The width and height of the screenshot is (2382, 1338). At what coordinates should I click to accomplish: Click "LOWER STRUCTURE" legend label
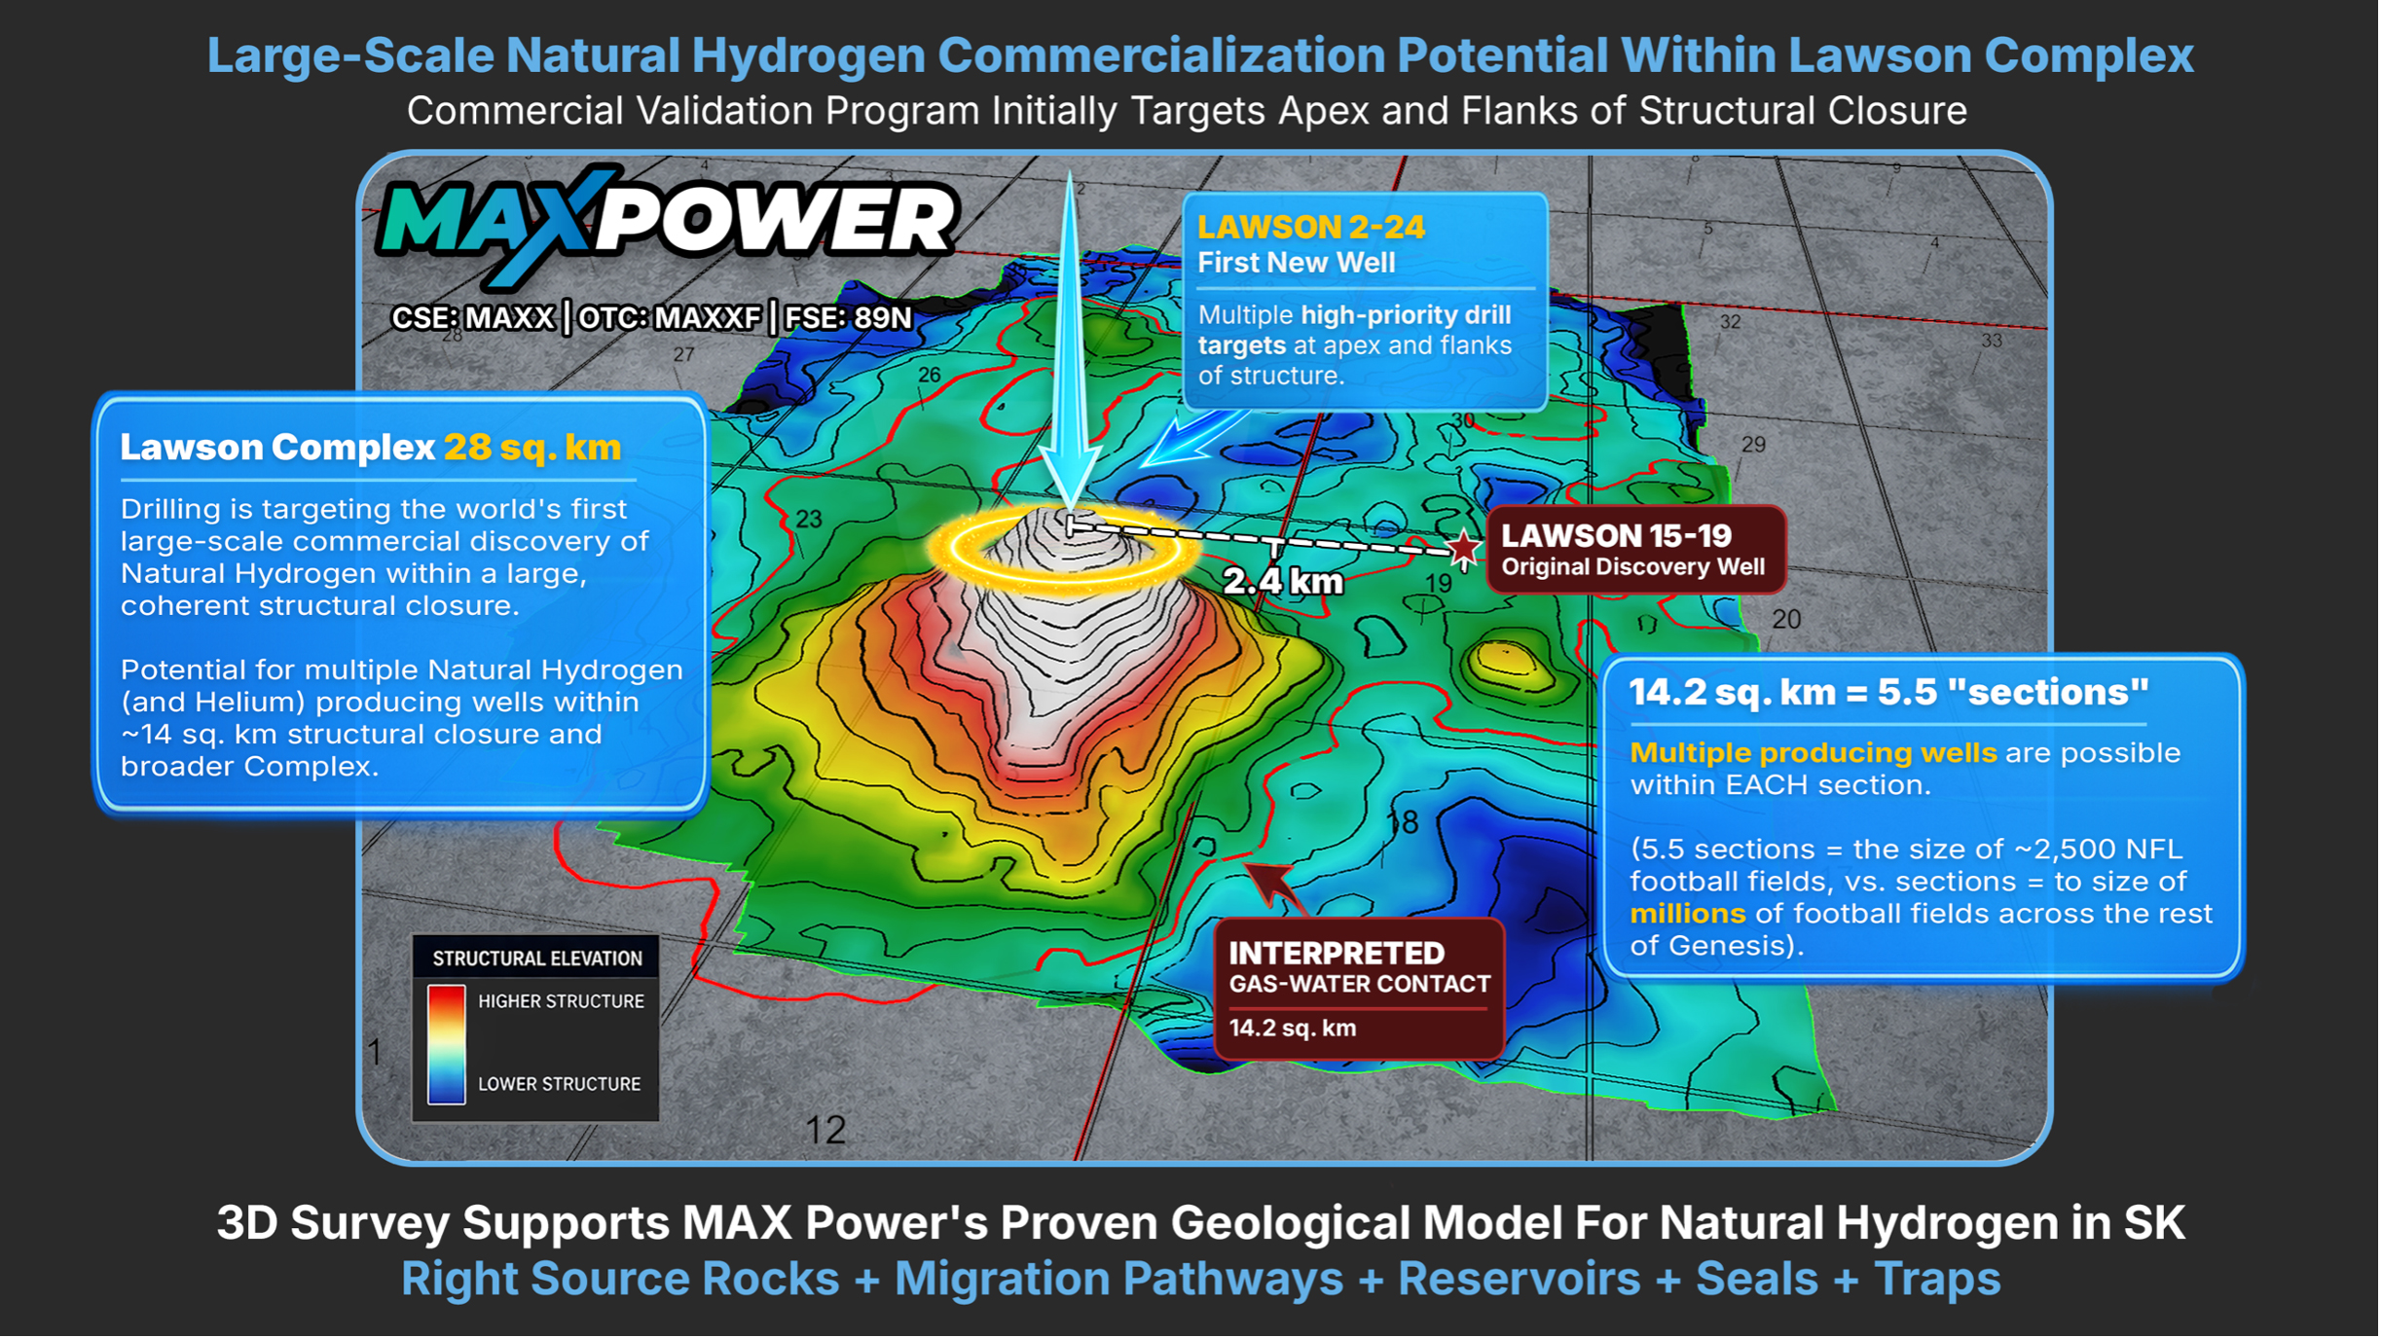(561, 1086)
